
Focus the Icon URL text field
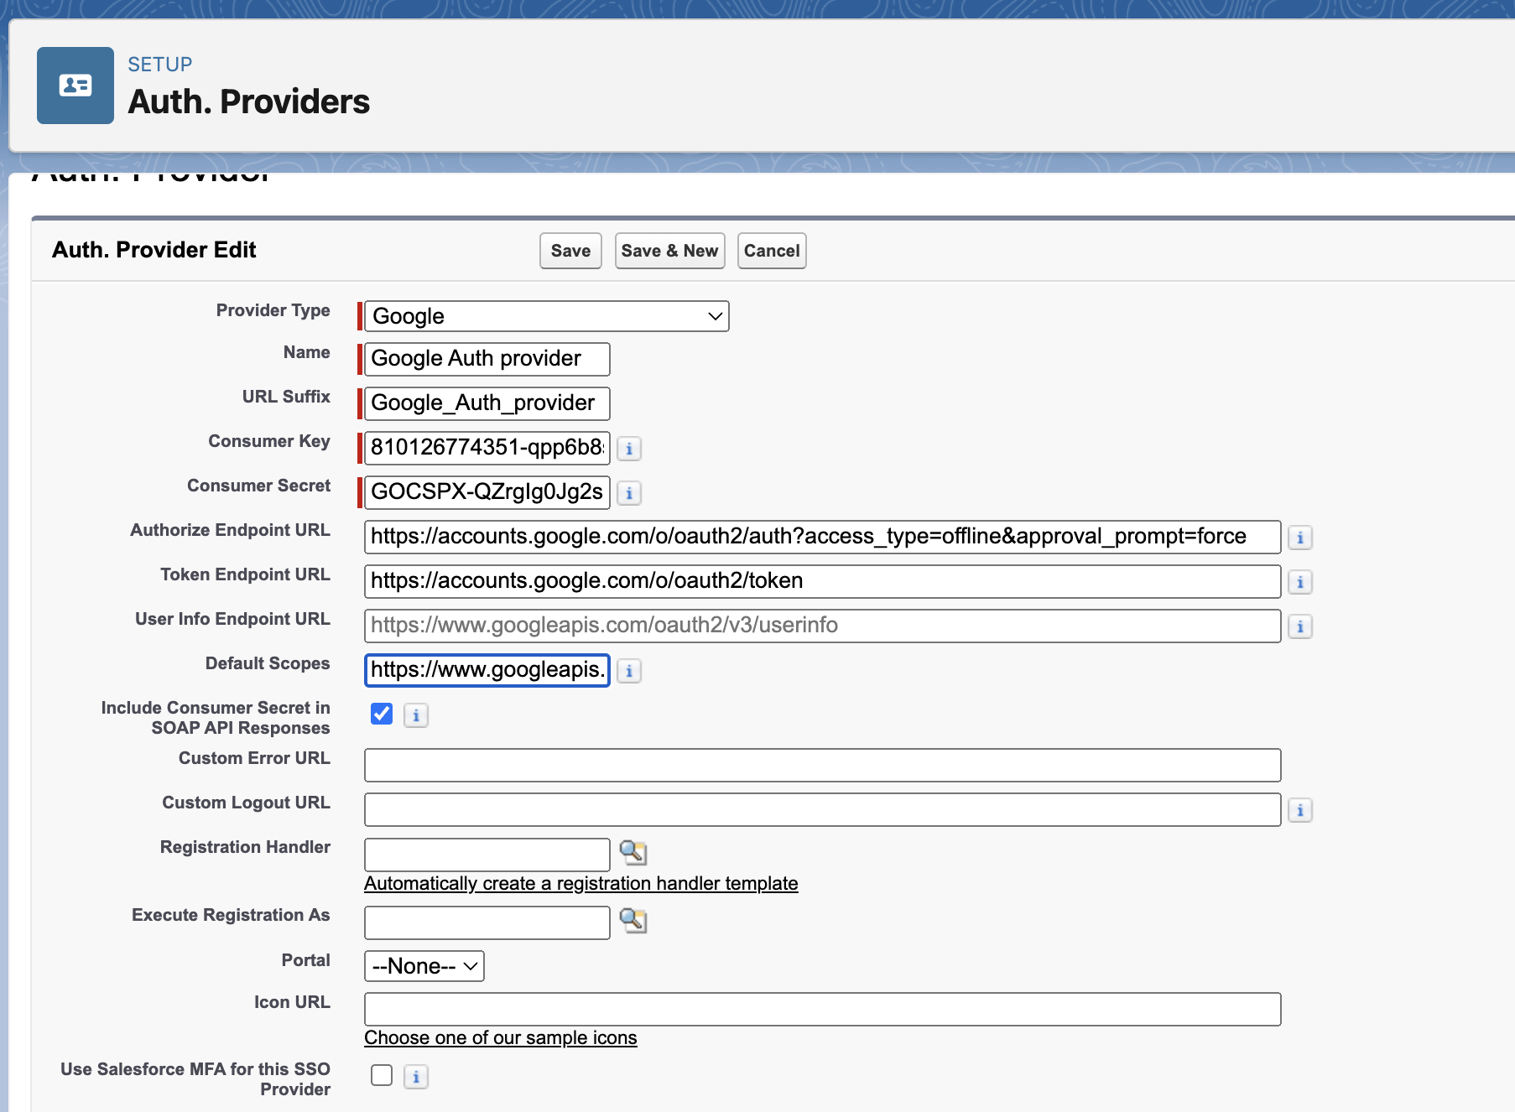click(822, 1009)
